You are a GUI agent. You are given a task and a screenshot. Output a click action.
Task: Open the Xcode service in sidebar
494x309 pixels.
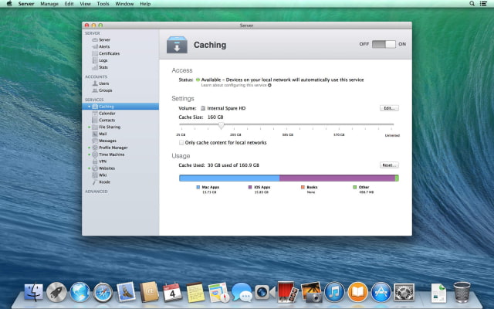104,182
